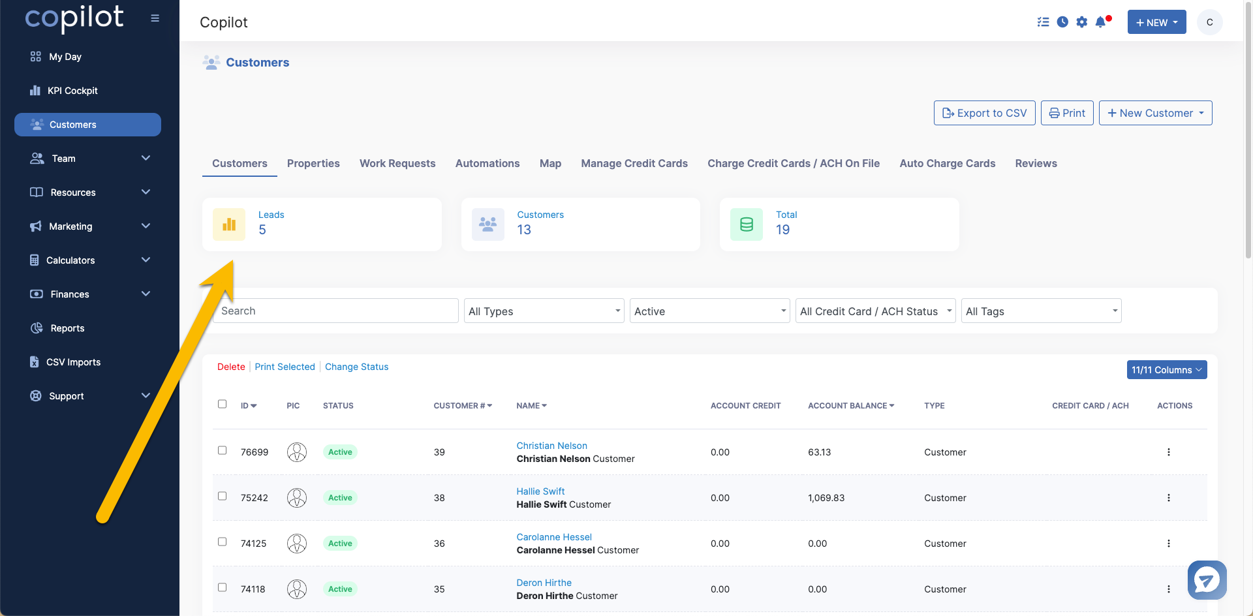Expand the Calculators sidebar chevron
The height and width of the screenshot is (616, 1253).
tap(146, 260)
